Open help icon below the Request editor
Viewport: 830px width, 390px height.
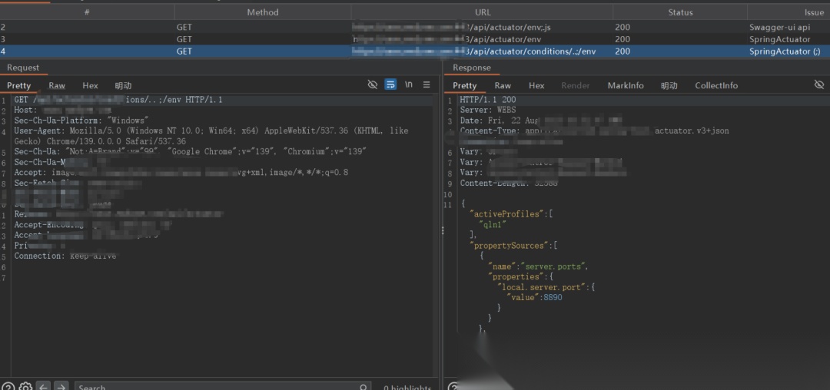pyautogui.click(x=9, y=387)
